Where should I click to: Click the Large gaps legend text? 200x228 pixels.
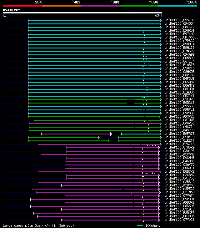pos(38,225)
